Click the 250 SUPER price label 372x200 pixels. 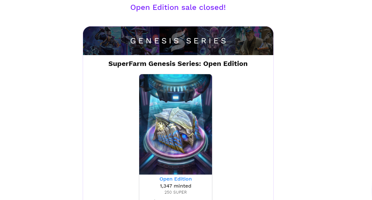pos(176,192)
